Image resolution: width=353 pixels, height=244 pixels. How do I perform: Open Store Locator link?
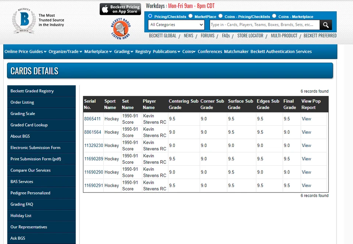point(250,36)
